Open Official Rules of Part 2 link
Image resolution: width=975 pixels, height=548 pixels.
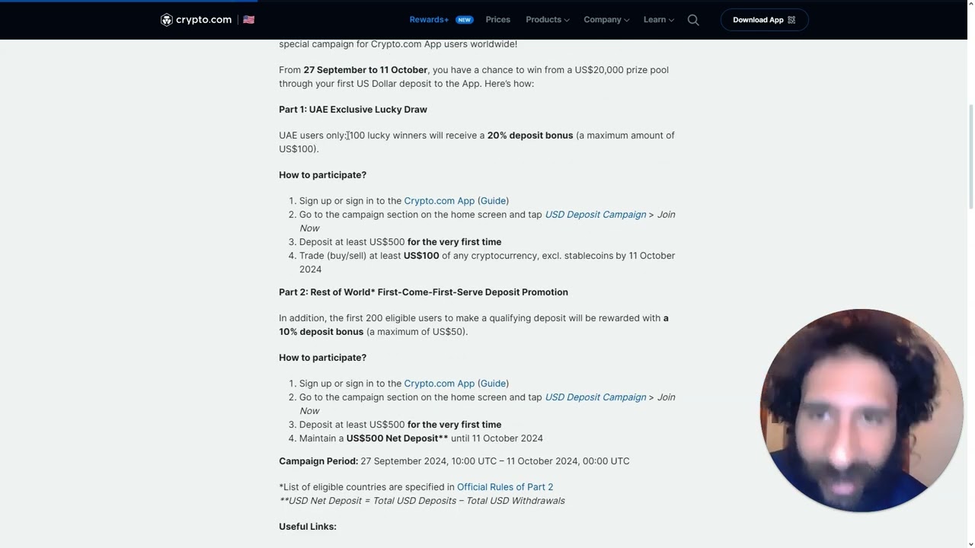[x=505, y=487]
